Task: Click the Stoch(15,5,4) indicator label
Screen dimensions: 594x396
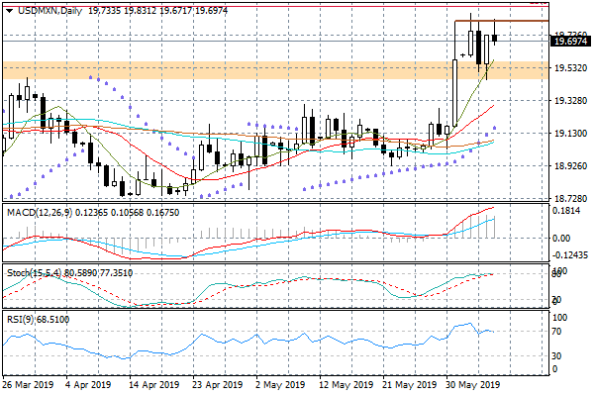Action: click(35, 271)
